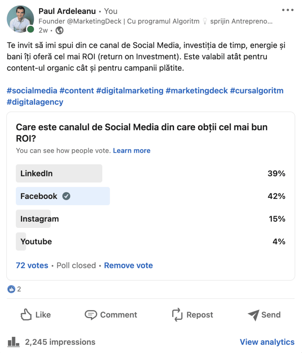Click the Repost arrows icon

click(177, 314)
